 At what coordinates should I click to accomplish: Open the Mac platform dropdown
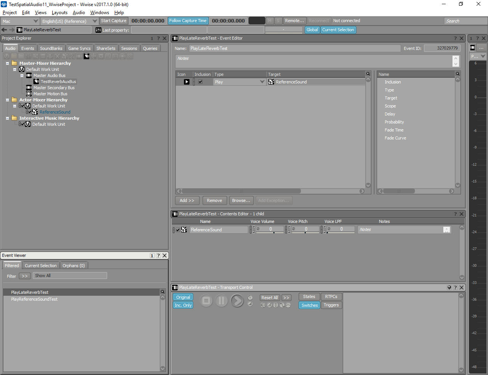pyautogui.click(x=20, y=21)
